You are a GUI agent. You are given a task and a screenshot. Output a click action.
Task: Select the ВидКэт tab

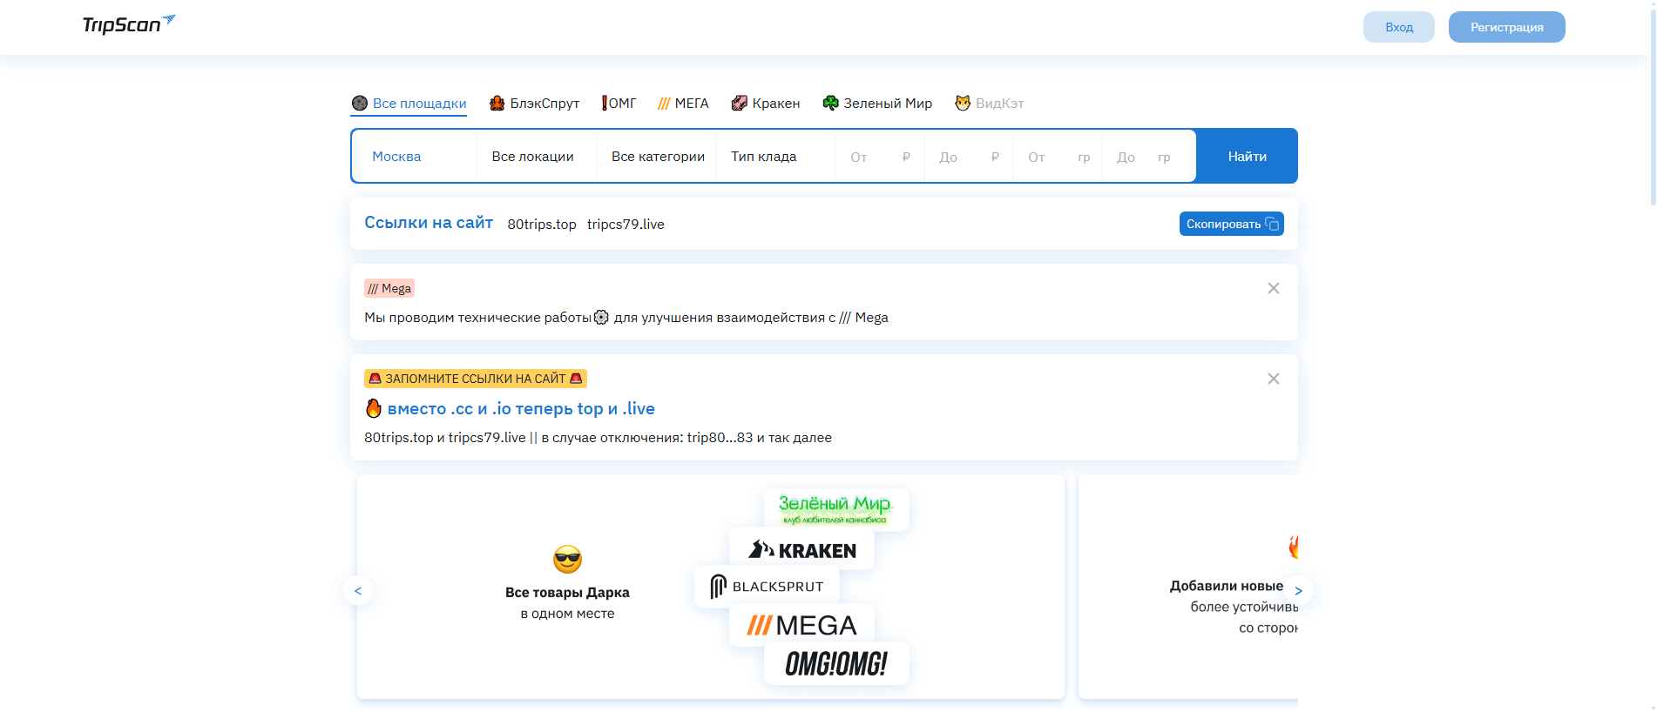click(x=989, y=104)
